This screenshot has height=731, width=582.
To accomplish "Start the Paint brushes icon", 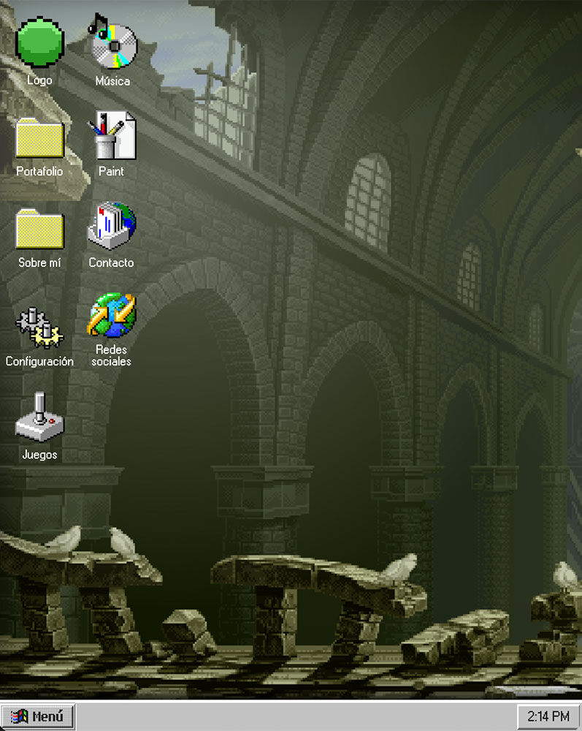I will click(112, 135).
